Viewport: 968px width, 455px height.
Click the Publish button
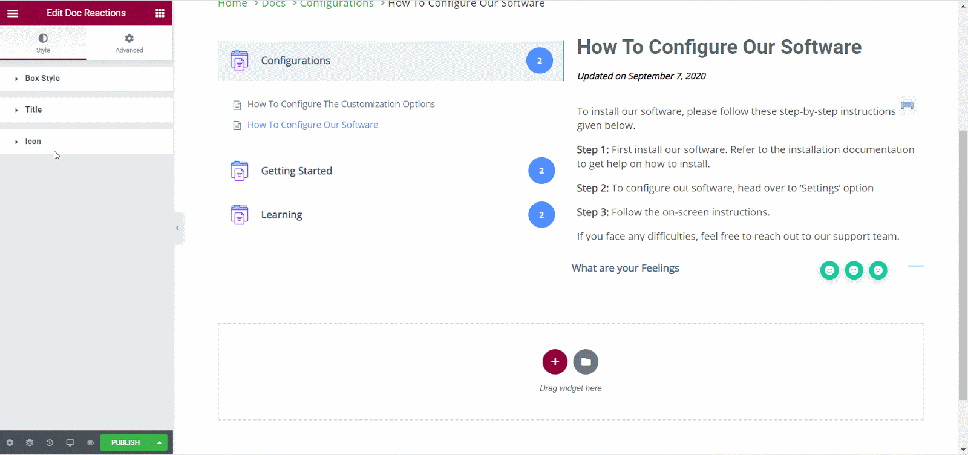(125, 443)
